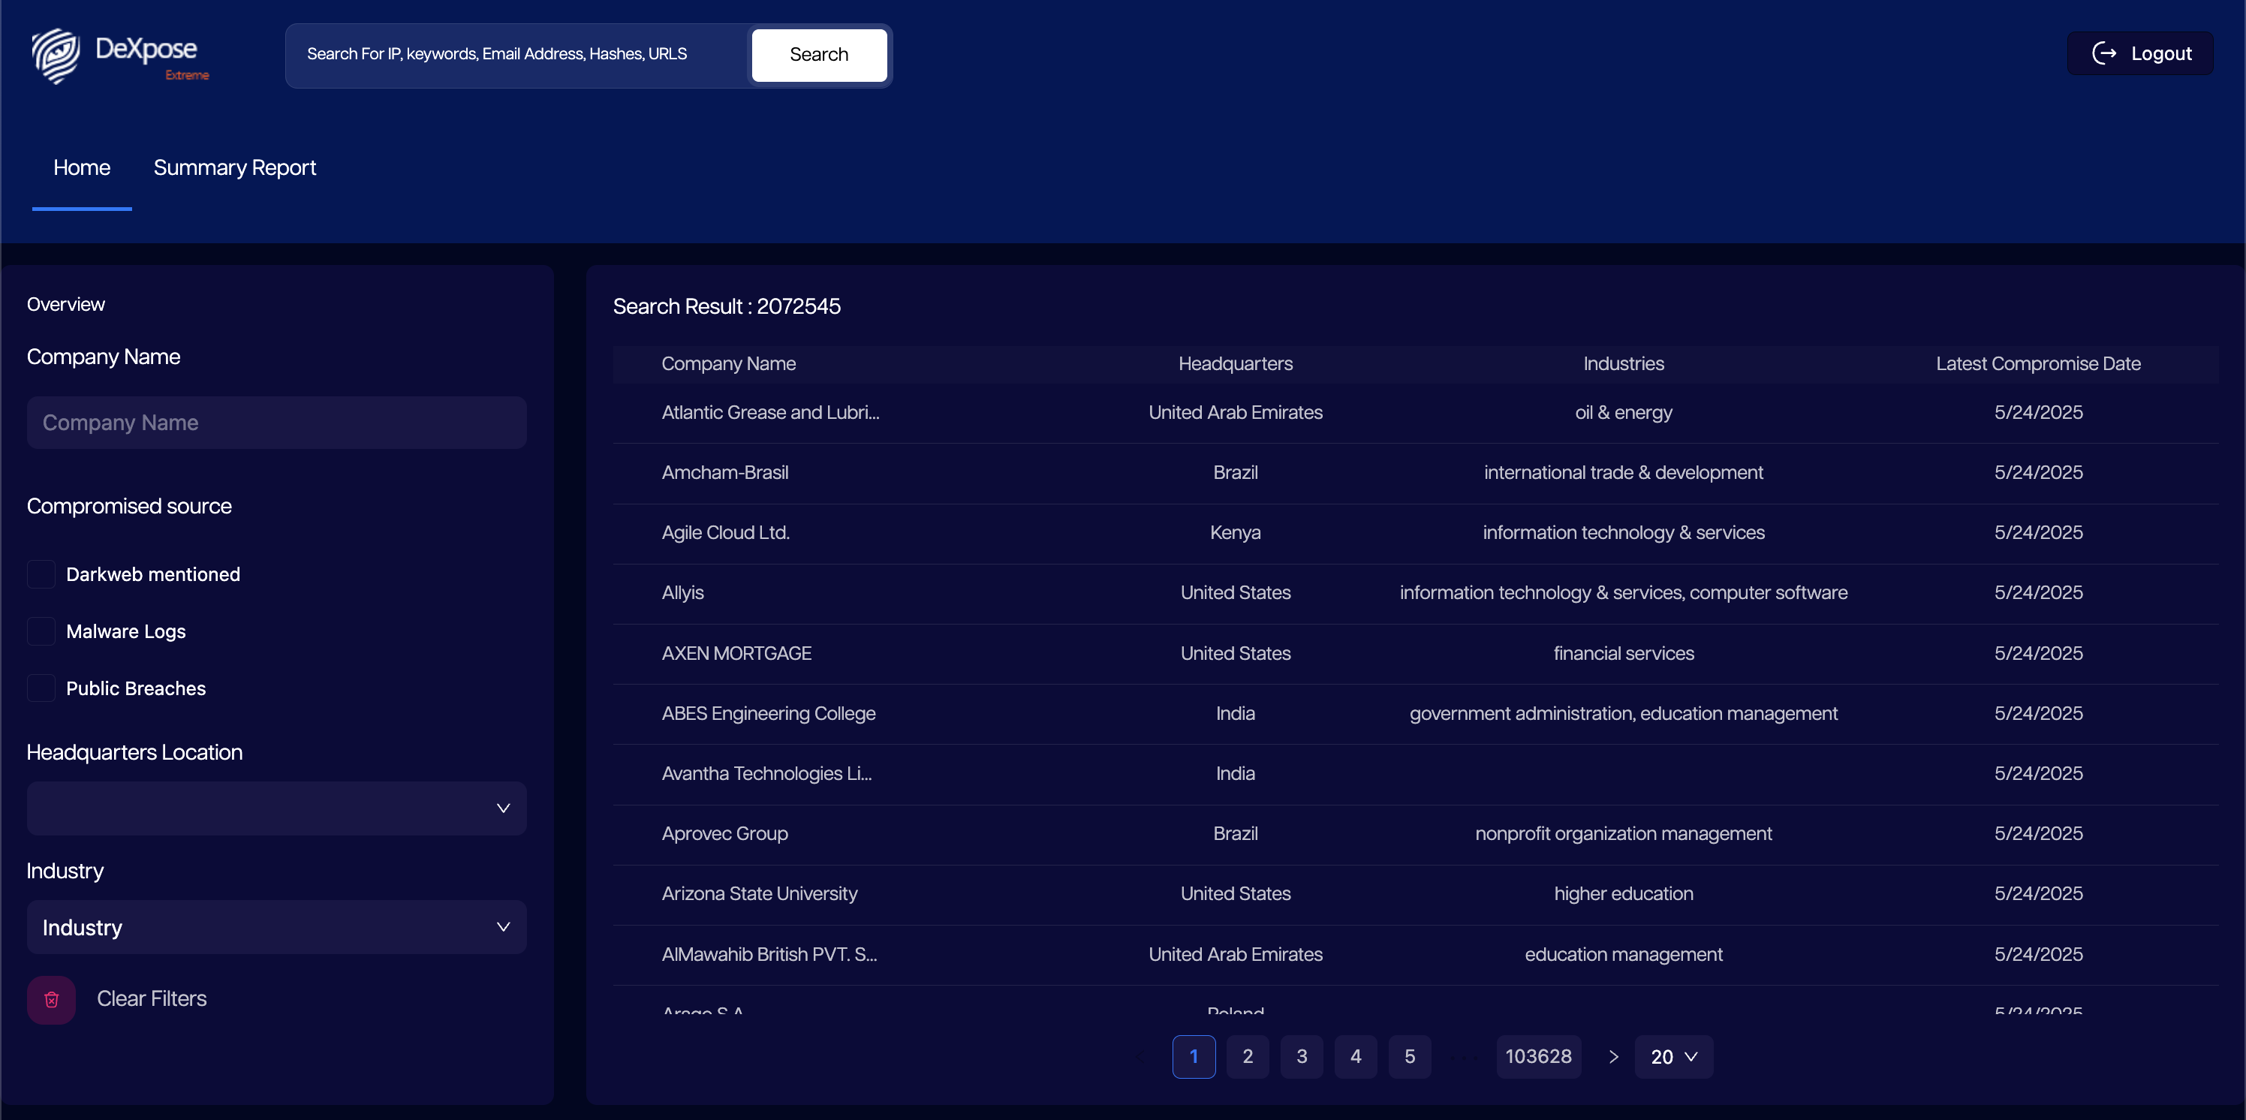Click the Company Name filter input
Screen dimensions: 2246x1120
point(276,423)
